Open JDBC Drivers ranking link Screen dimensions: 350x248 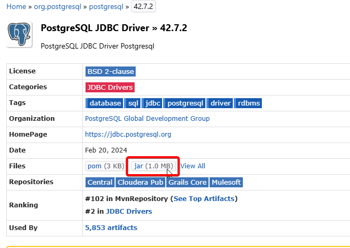129,211
